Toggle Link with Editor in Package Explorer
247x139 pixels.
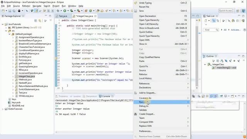[40, 20]
